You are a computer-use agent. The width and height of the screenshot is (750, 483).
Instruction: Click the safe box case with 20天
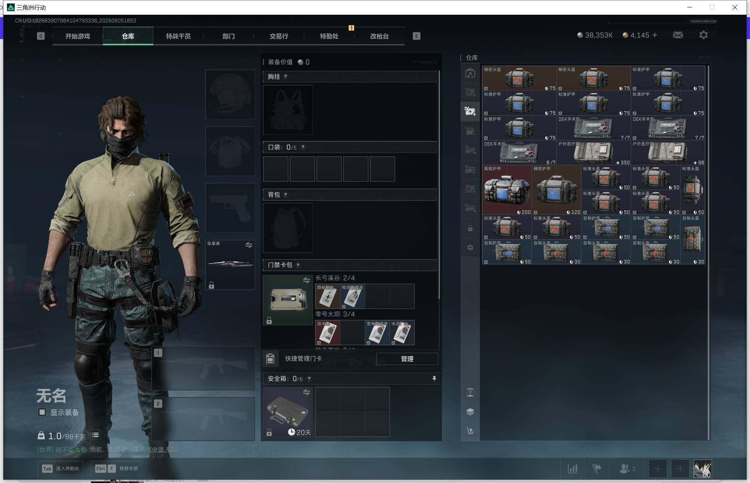point(288,412)
